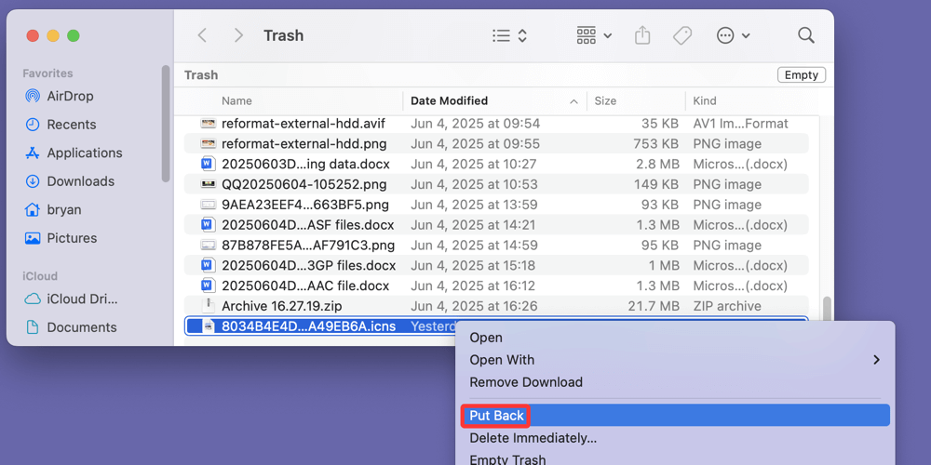Go forward using the forward arrow
The width and height of the screenshot is (931, 465).
click(x=238, y=35)
